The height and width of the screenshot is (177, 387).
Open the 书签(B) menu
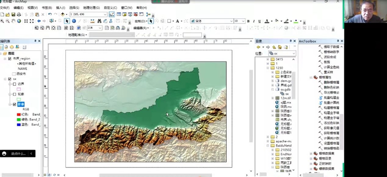pos(47,8)
